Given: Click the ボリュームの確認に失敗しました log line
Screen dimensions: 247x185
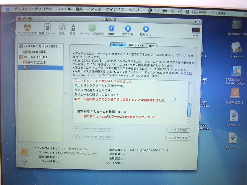Looking at the screenshot, I should coord(98,95).
